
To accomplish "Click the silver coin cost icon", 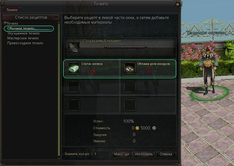I will pos(154,128).
